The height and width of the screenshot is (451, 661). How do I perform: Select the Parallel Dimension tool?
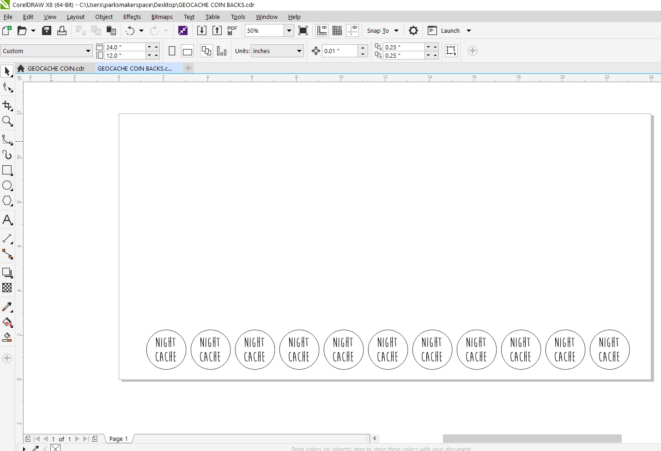[7, 238]
